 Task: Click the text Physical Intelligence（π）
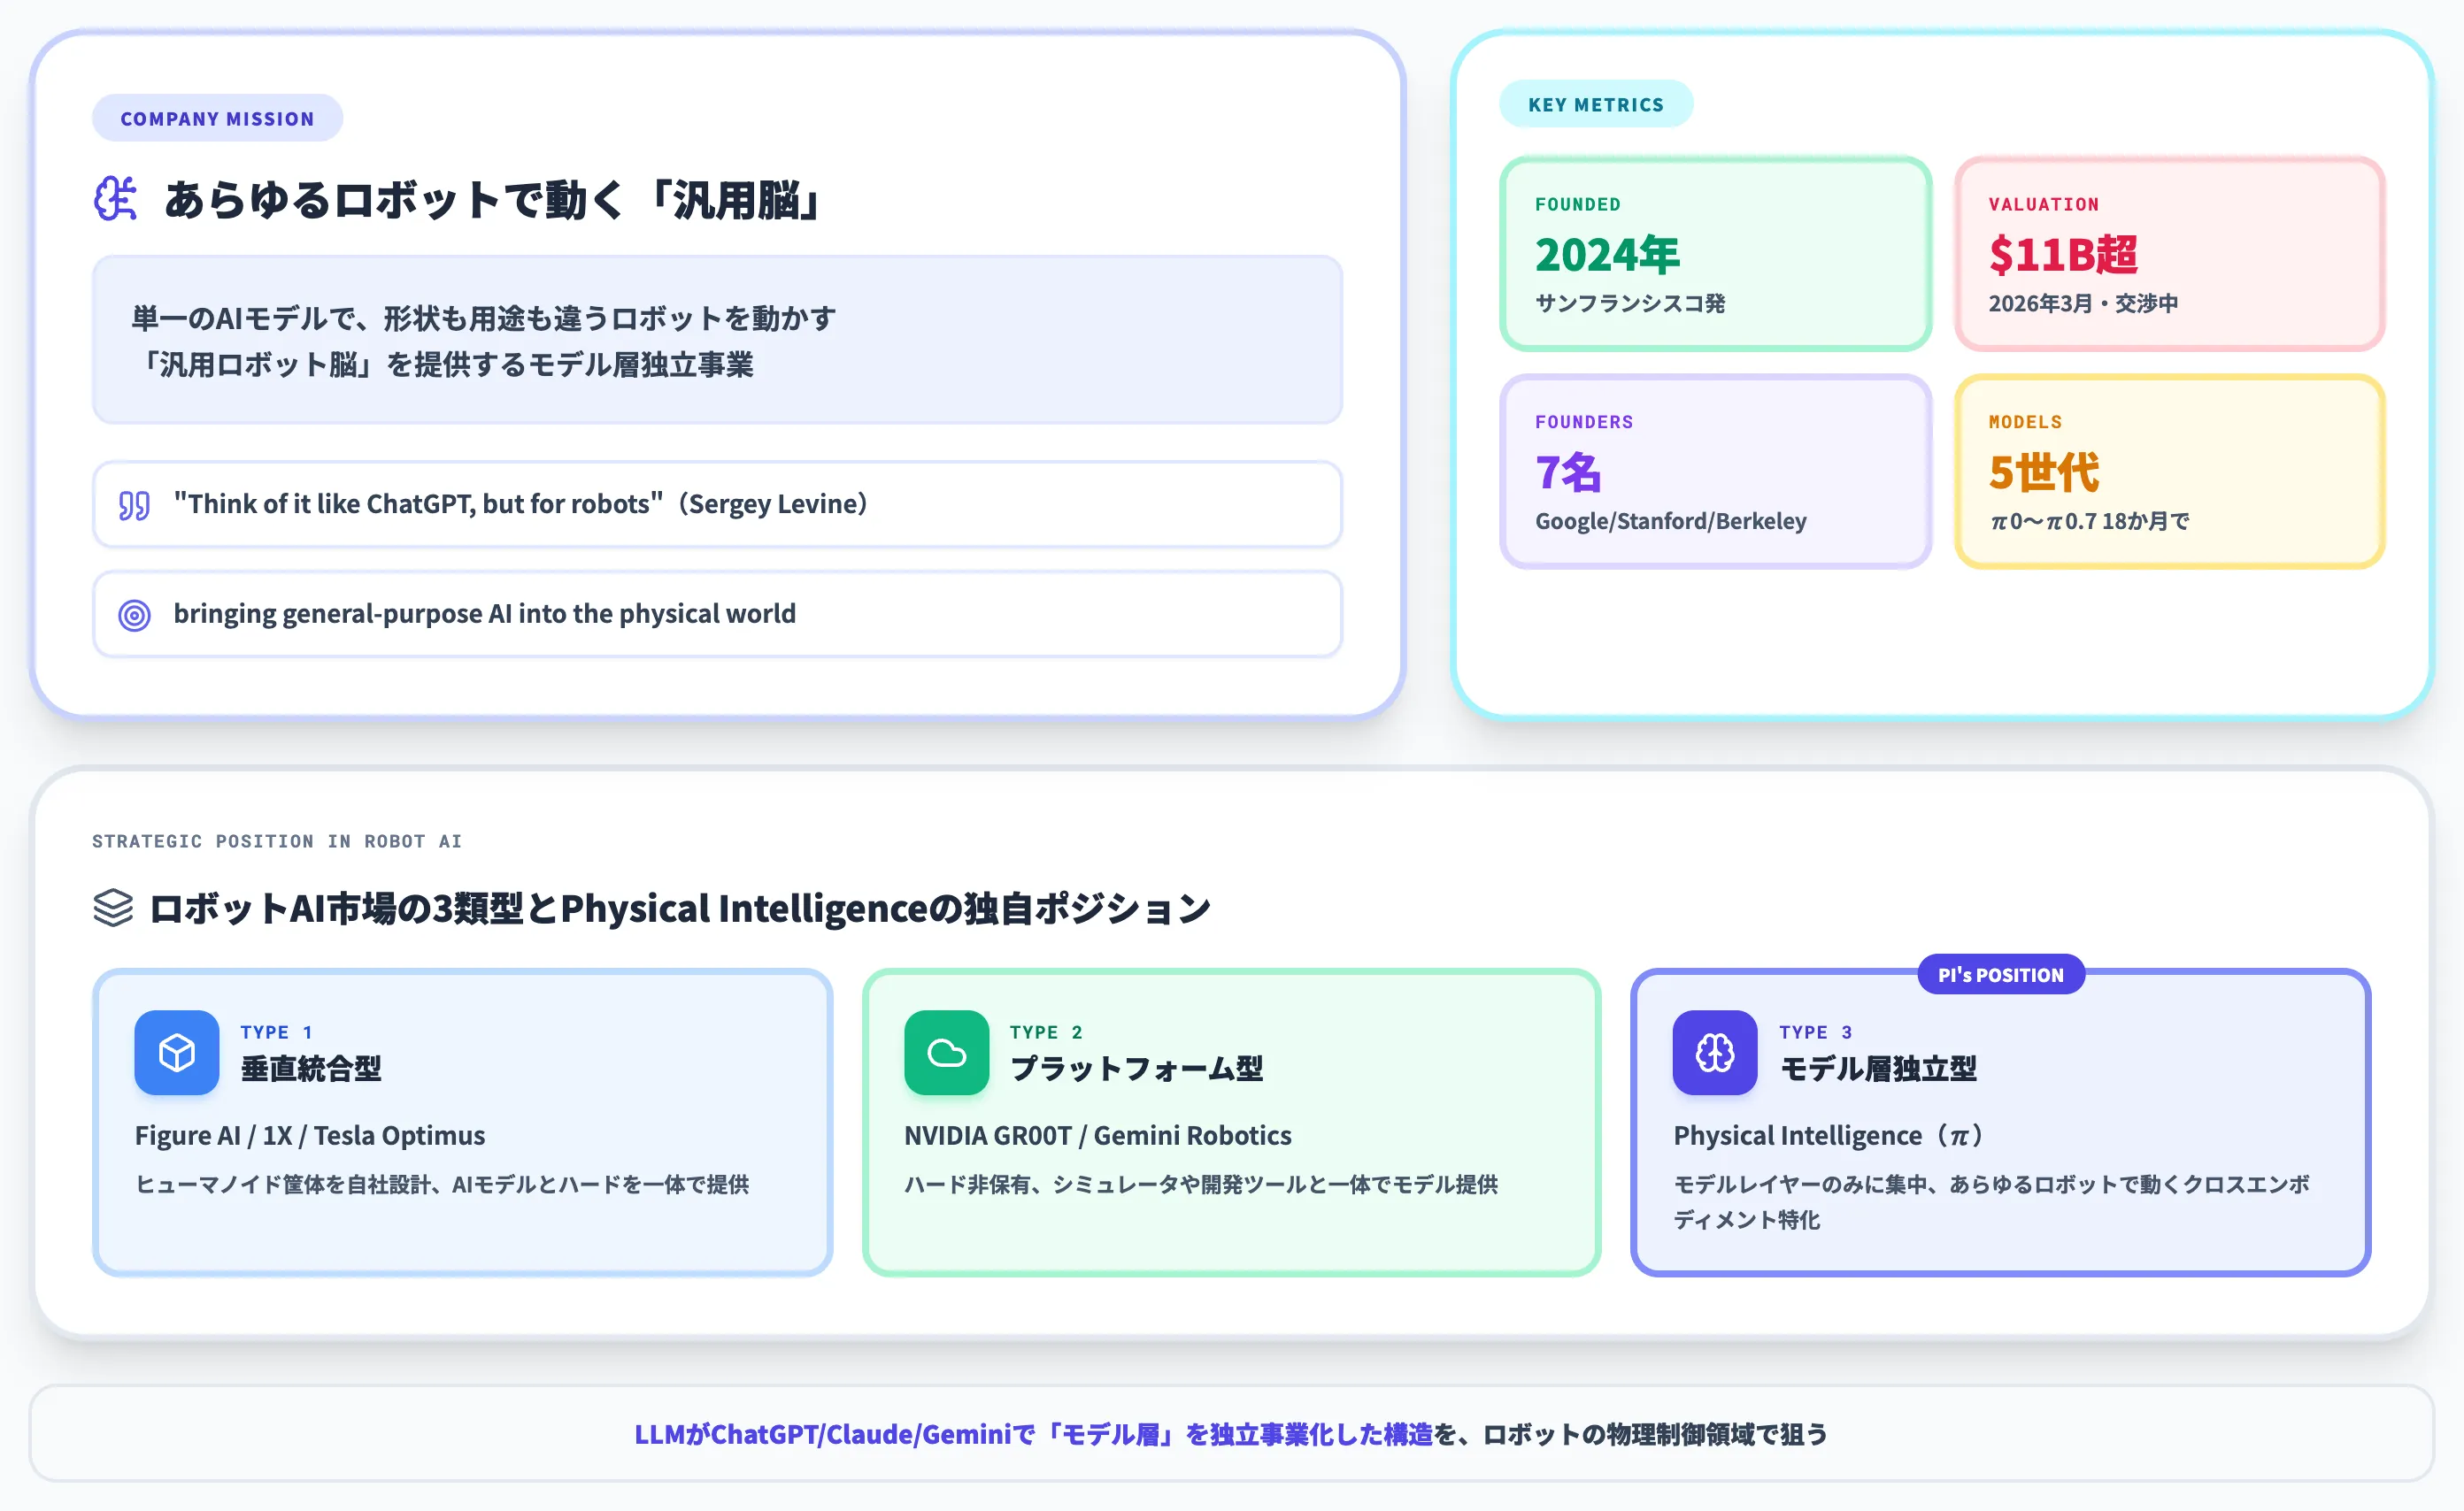coord(1829,1135)
